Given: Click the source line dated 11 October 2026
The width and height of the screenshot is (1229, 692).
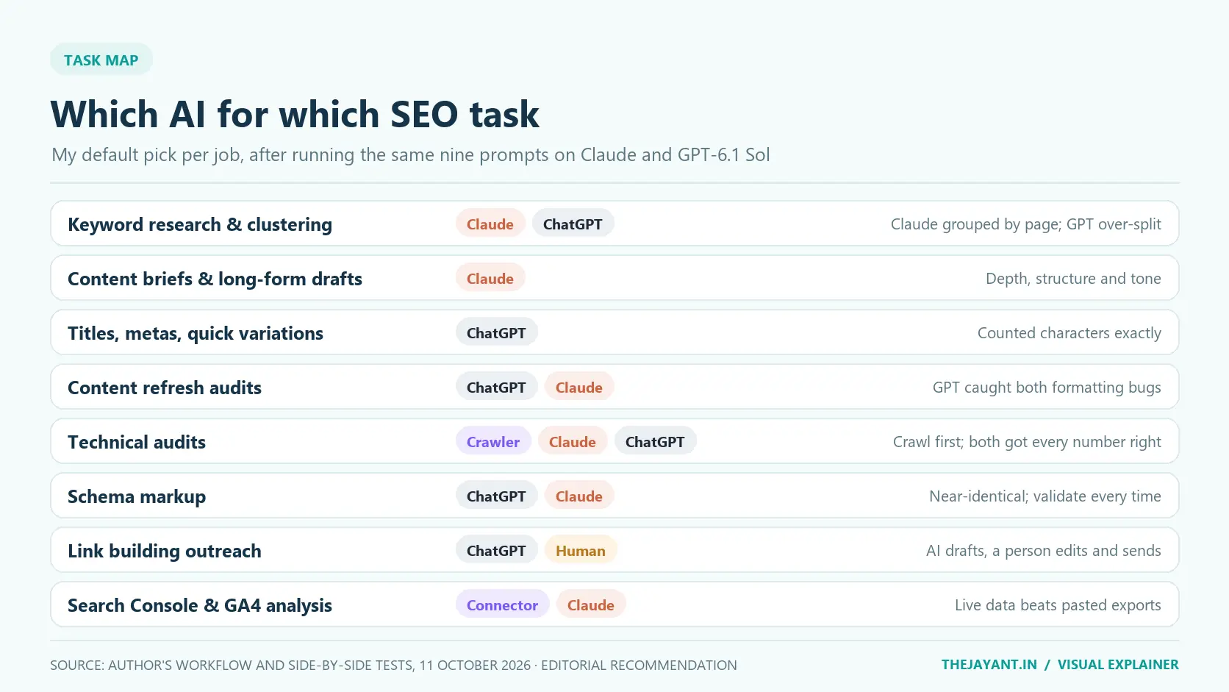Looking at the screenshot, I should (x=393, y=666).
